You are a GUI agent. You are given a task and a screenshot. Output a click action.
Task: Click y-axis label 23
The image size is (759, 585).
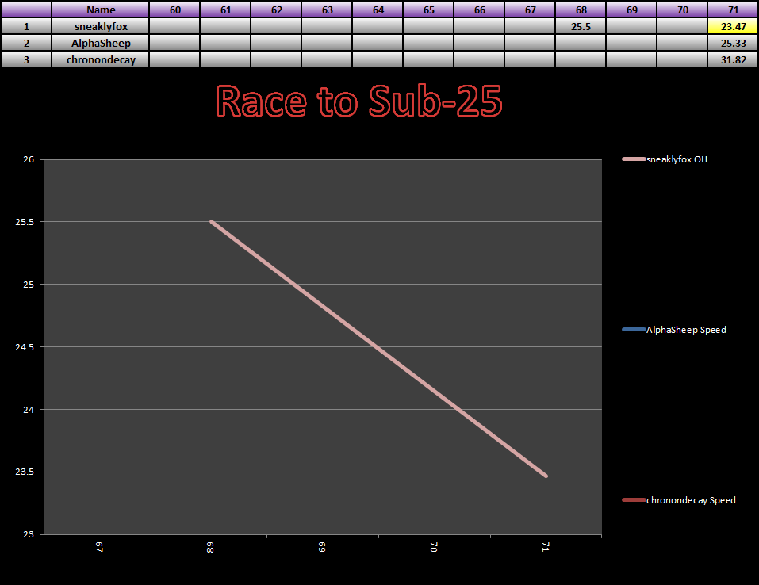click(29, 534)
